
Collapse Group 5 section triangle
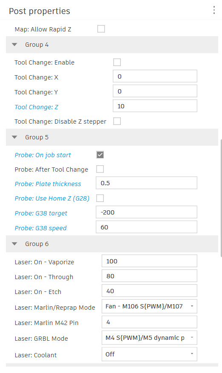click(14, 137)
